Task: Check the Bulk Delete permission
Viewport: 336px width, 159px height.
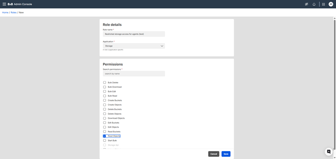Action: 105,83
